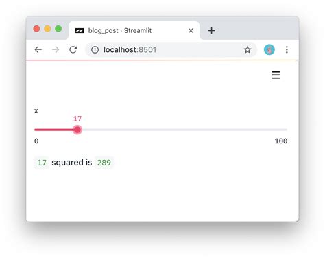Open Chrome's three-dot menu
This screenshot has height=258, width=325.
point(287,49)
